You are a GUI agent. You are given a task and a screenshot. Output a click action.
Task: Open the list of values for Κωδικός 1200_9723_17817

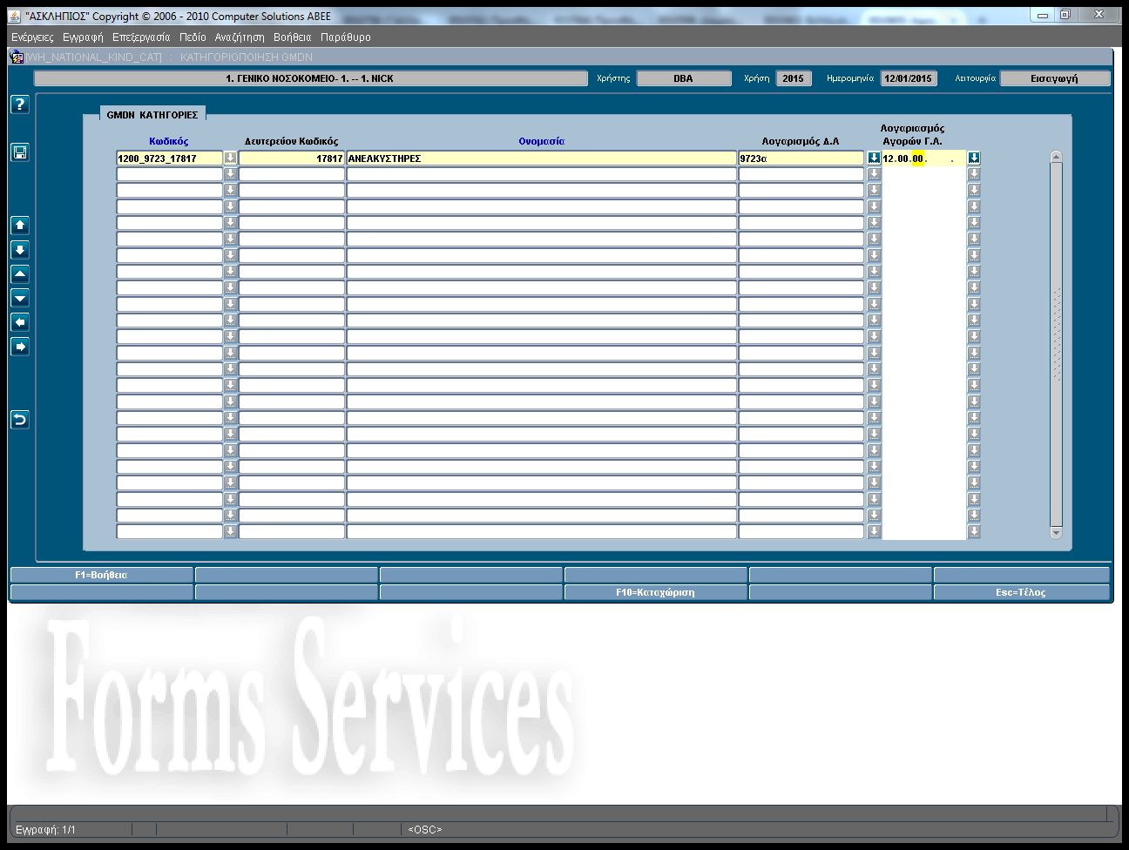pyautogui.click(x=231, y=158)
